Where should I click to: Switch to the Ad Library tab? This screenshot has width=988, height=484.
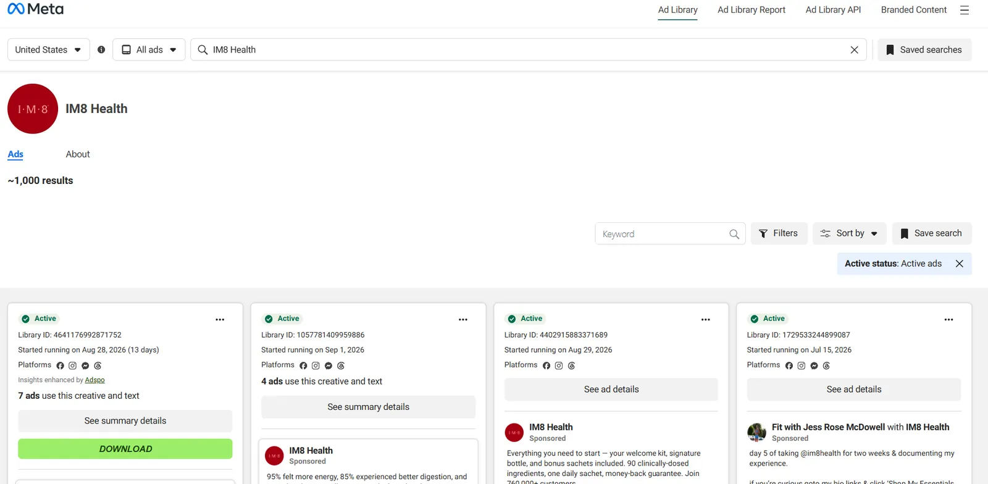point(677,10)
